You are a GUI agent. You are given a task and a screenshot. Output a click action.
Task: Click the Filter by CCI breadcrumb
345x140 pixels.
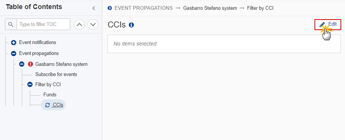pos(260,8)
